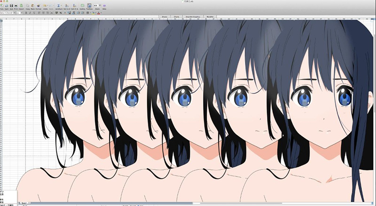Screen dimensions: 376x206
Task: Click the Open icon in toolbar
Action: (6, 6)
